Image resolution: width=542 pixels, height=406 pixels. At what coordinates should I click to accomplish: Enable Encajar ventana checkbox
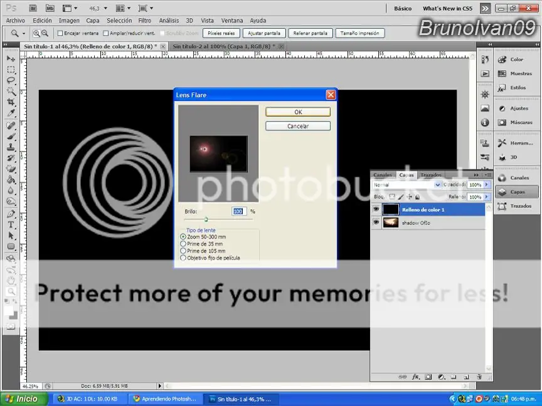pyautogui.click(x=60, y=33)
